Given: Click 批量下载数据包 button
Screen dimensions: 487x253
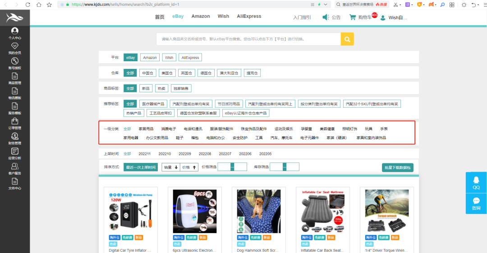Looking at the screenshot, I should point(398,167).
